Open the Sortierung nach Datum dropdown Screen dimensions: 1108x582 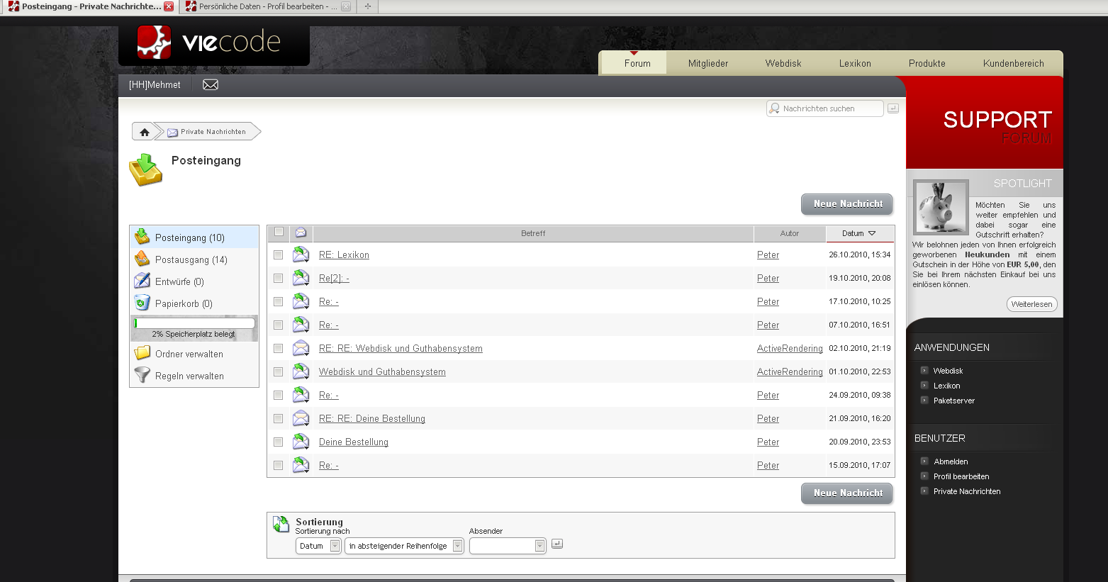point(318,546)
